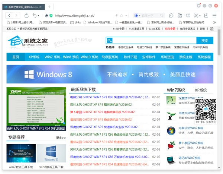Bookmark the page with the star icon

coord(121,15)
